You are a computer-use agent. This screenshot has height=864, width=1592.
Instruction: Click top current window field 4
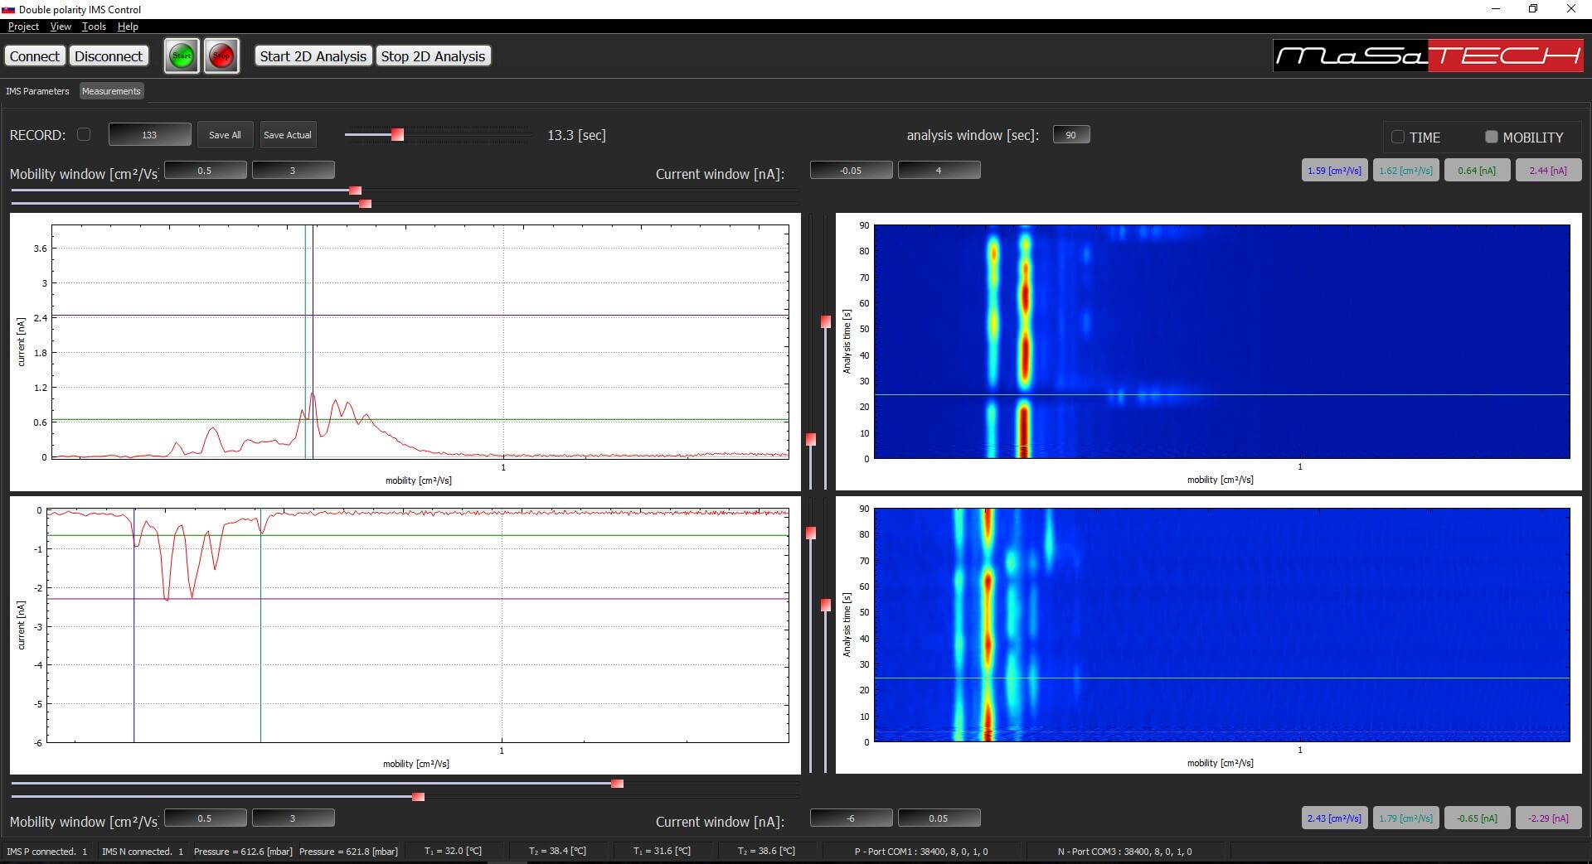click(x=939, y=171)
